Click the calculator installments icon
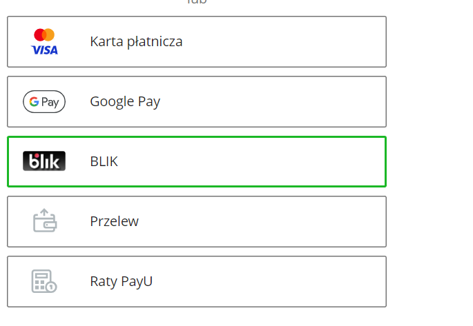Image resolution: width=473 pixels, height=326 pixels. coord(44,281)
